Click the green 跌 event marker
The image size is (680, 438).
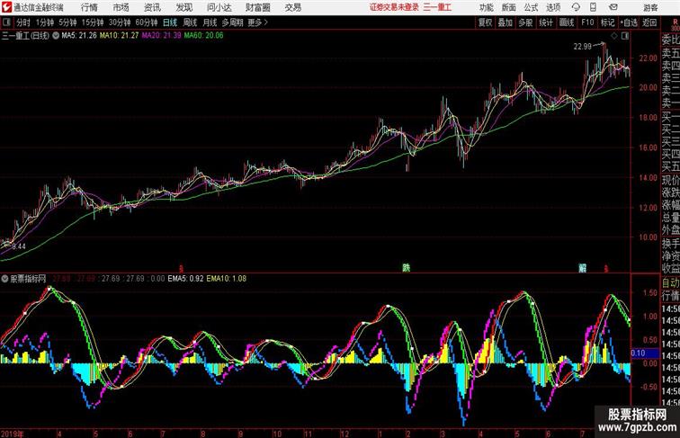[406, 268]
